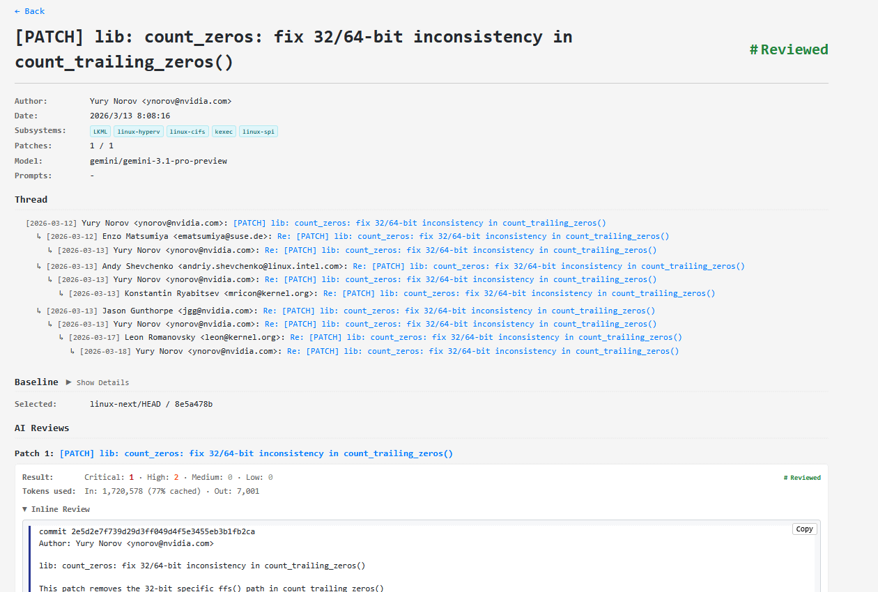Viewport: 878px width, 592px height.
Task: Open Yury Norov's original 2026-03-12 patch message
Action: tap(419, 224)
